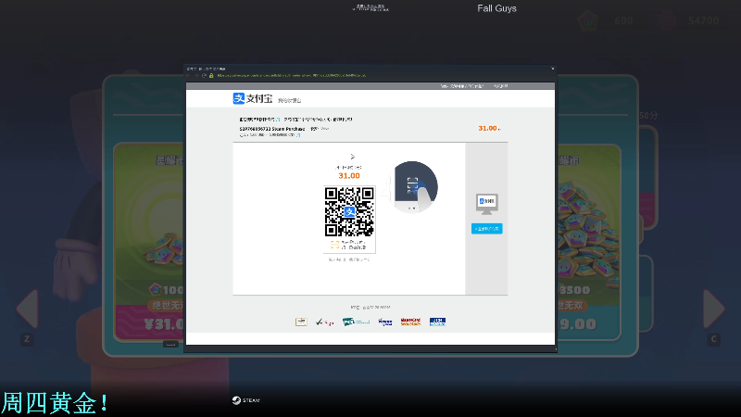Click the blue login account payment button
741x417 pixels.
[x=487, y=228]
